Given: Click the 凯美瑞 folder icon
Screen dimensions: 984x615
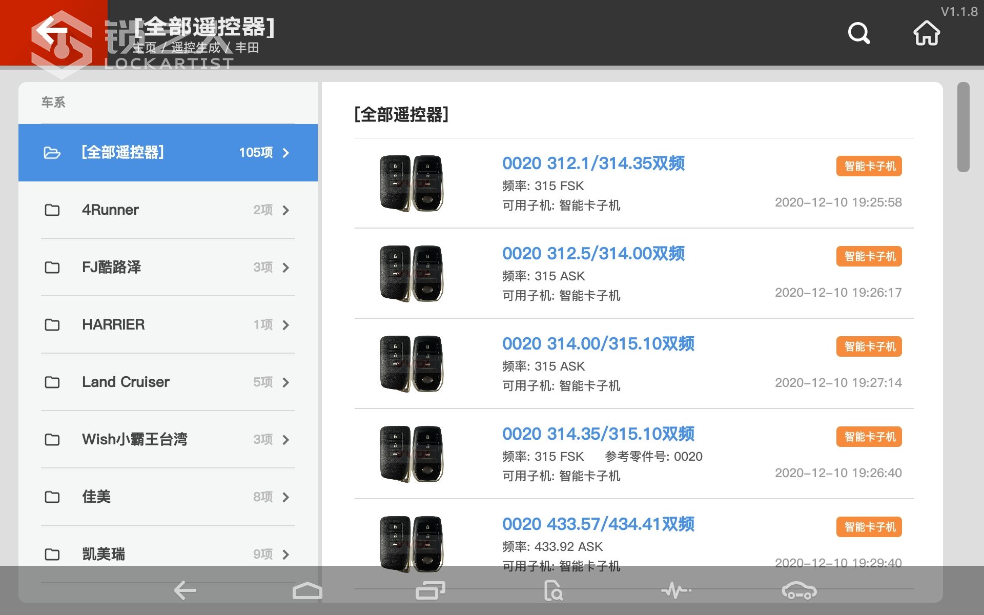Looking at the screenshot, I should pos(52,555).
